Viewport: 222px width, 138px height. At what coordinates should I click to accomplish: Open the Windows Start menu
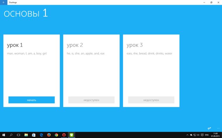(3, 135)
